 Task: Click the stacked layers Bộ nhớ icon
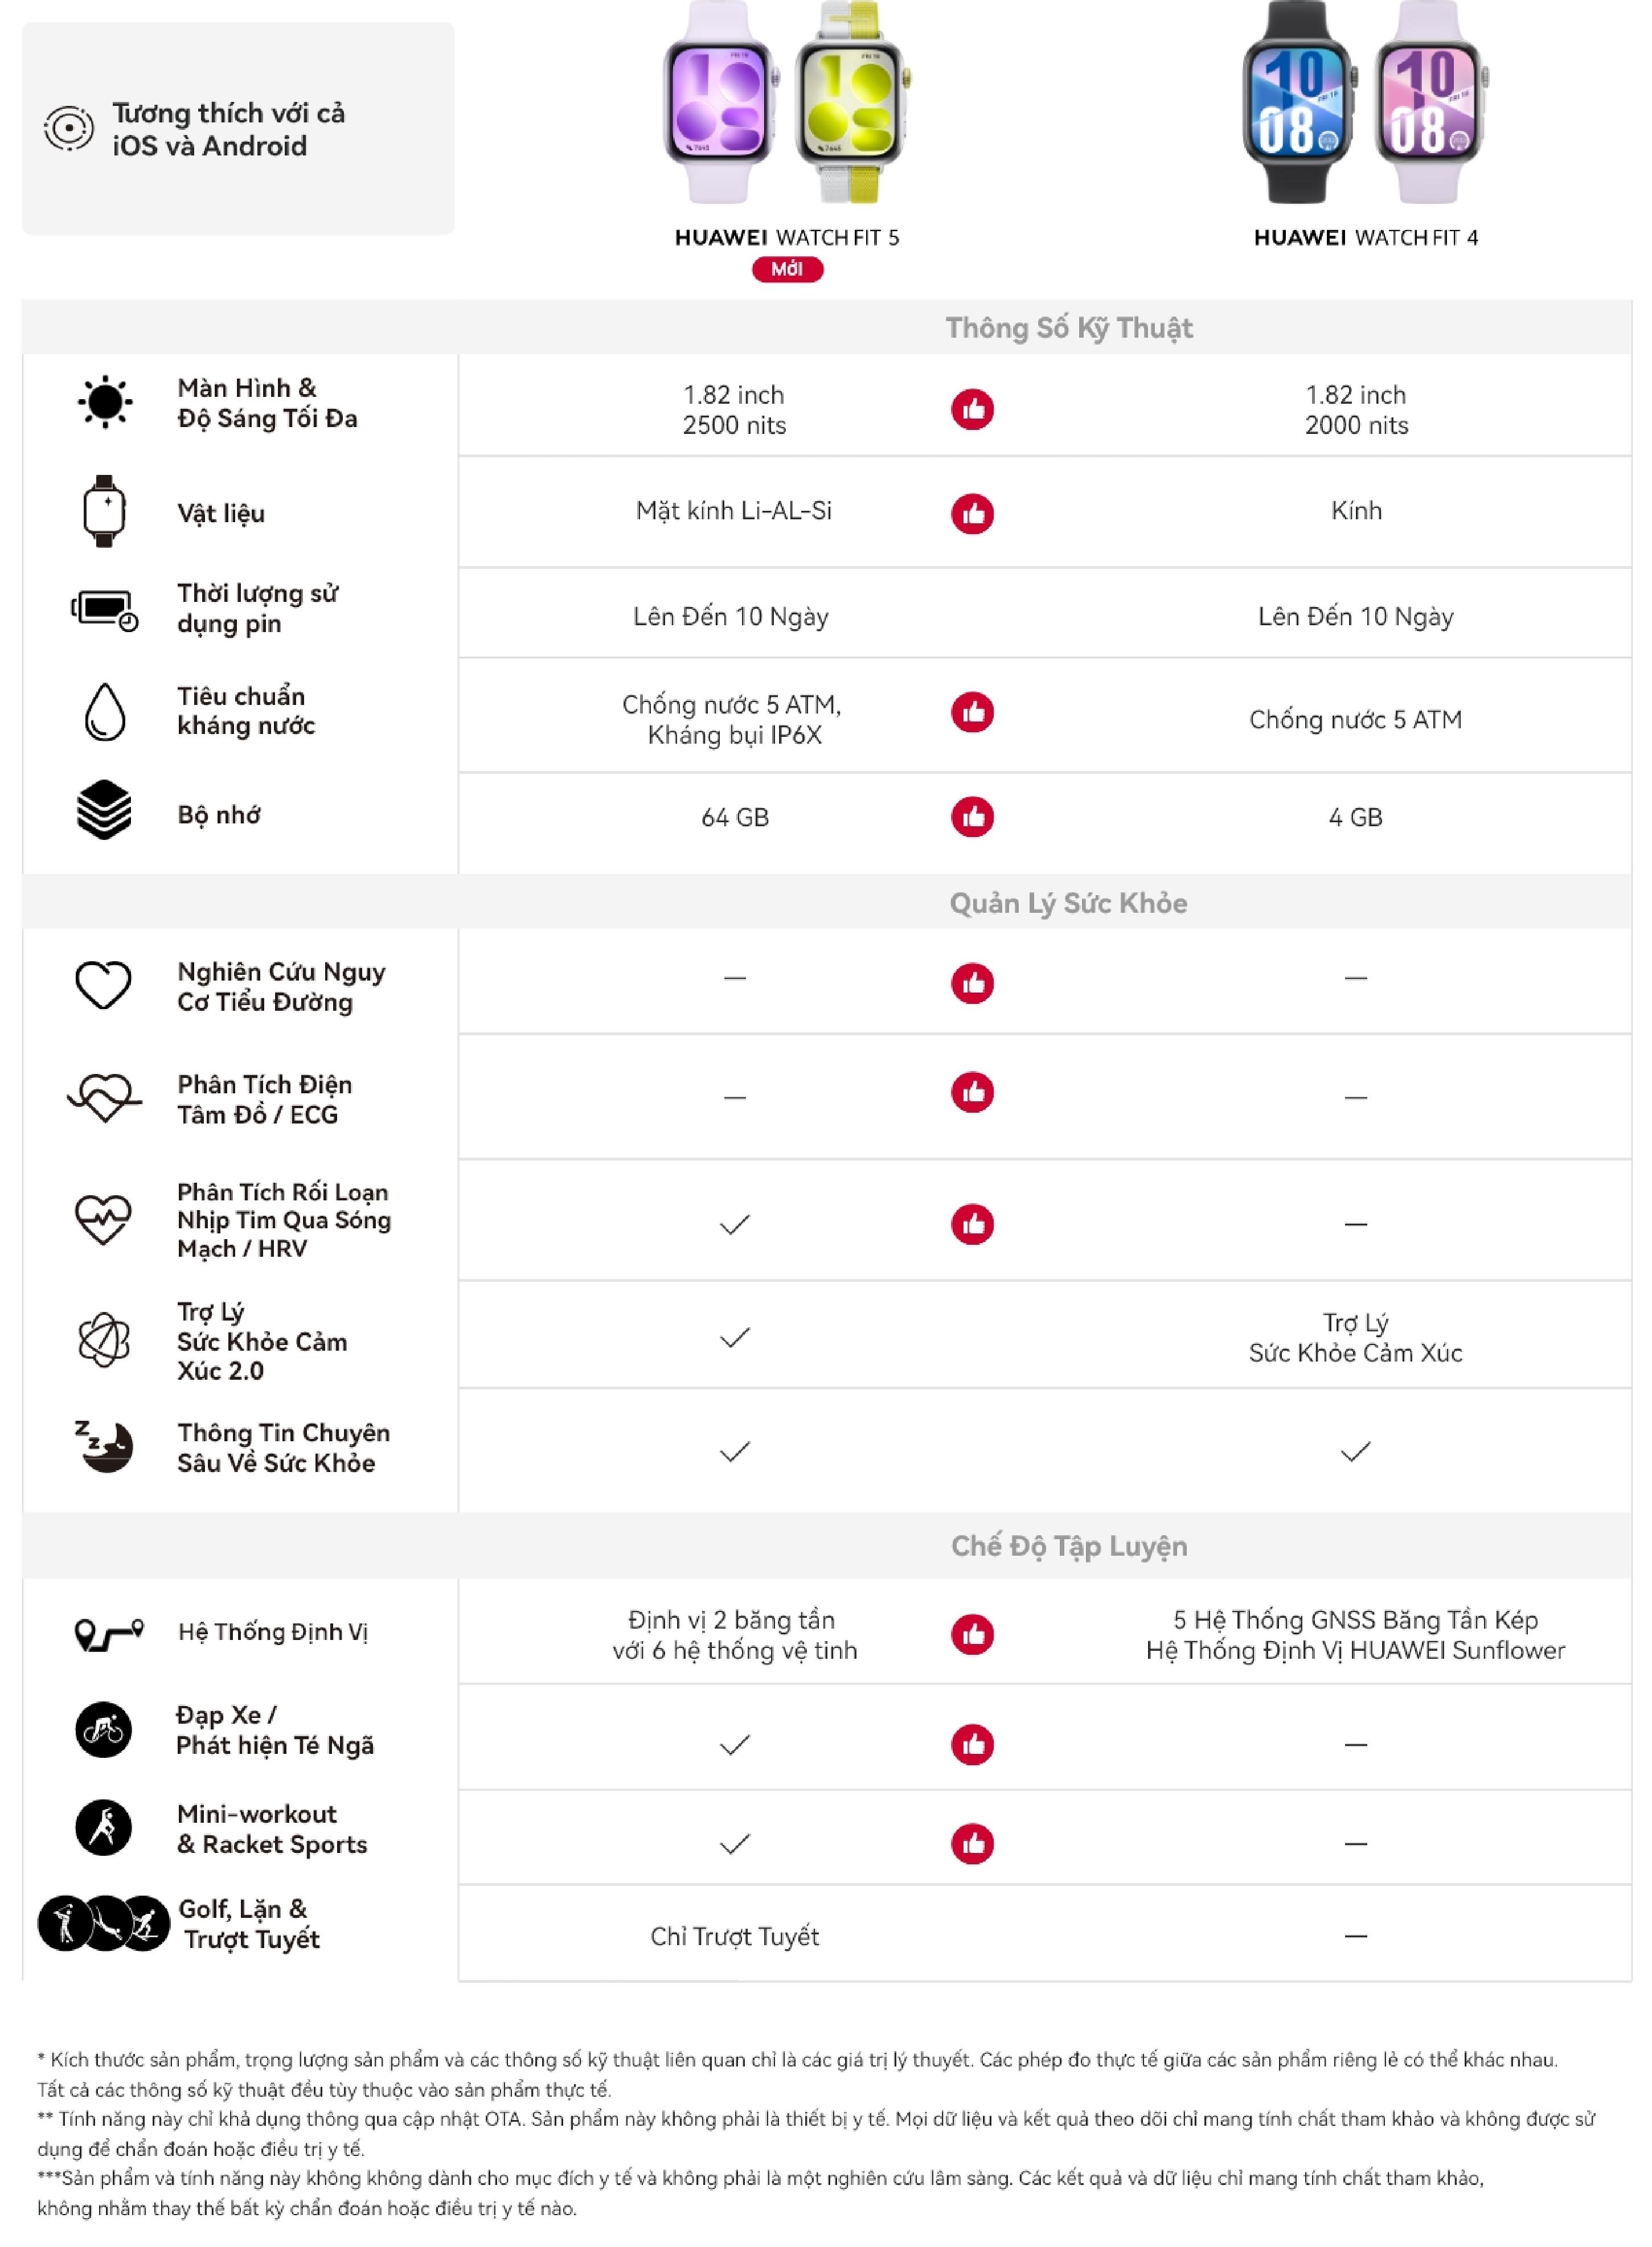[x=104, y=809]
